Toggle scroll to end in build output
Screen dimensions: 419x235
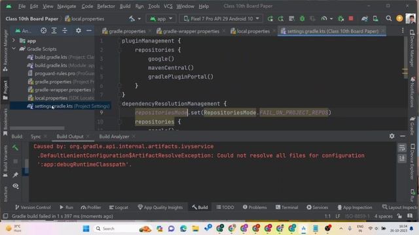401,159
